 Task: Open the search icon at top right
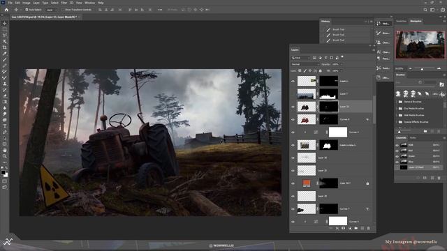tap(425, 10)
